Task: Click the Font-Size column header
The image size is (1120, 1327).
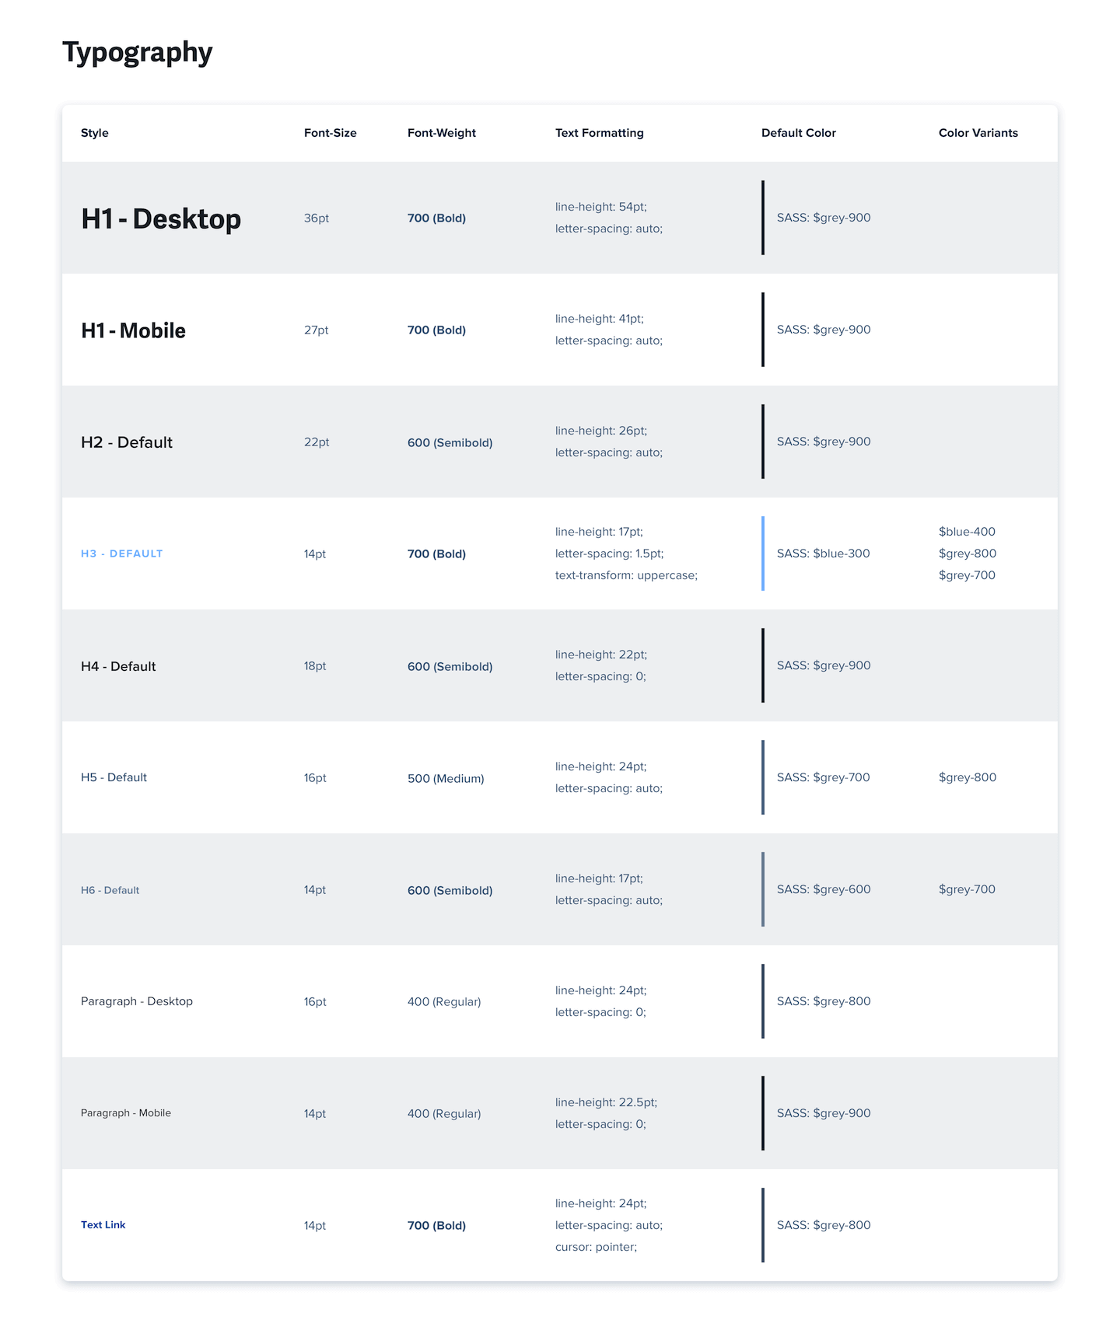Action: pyautogui.click(x=330, y=133)
